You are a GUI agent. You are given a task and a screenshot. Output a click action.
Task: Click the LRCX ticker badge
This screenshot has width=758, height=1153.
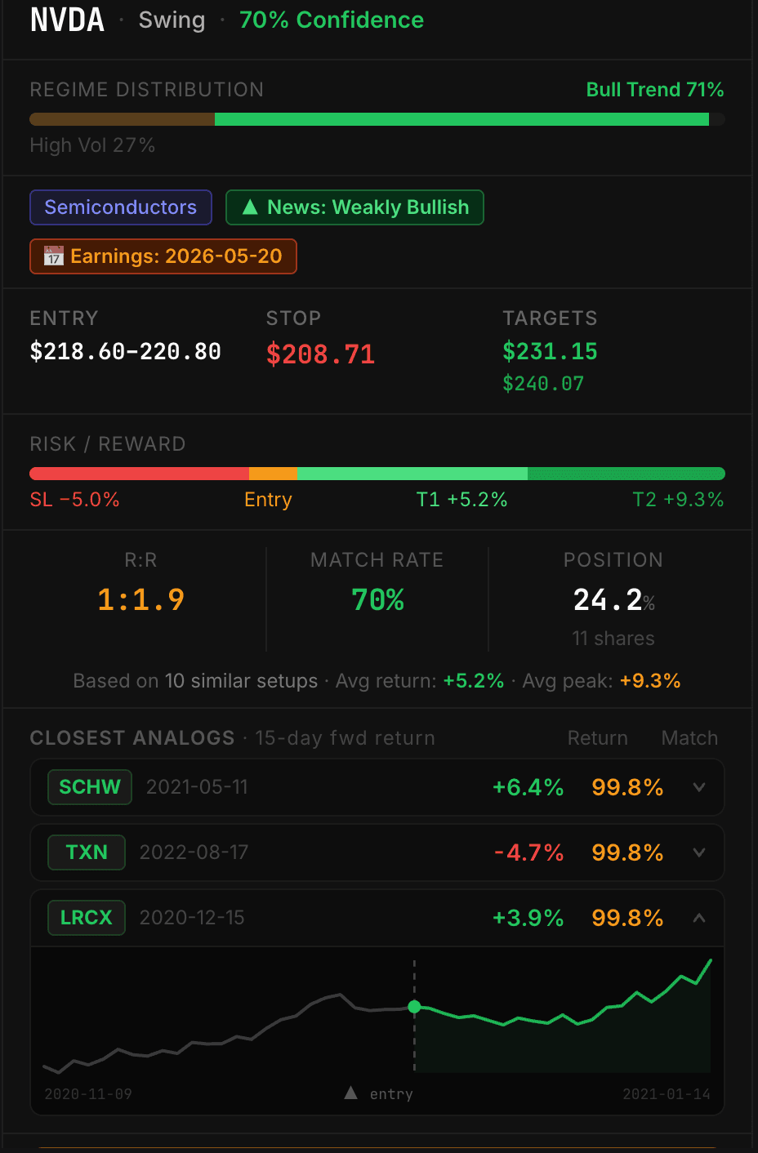click(x=87, y=918)
